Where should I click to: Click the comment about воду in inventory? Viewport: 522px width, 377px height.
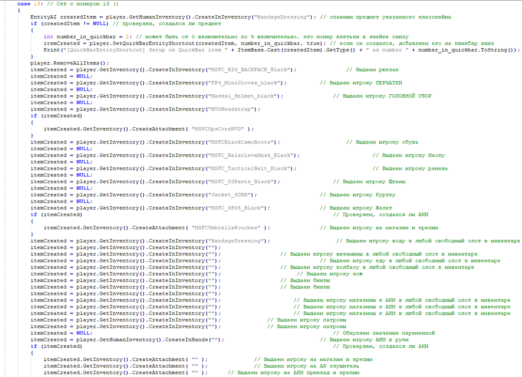428,241
